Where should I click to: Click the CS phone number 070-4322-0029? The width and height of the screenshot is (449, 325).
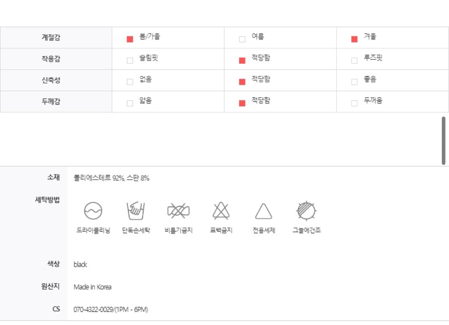[93, 309]
